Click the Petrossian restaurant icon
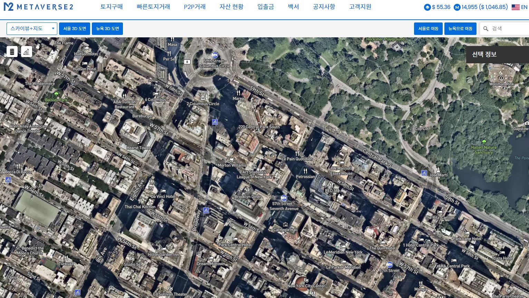Image resolution: width=529 pixels, height=298 pixels. click(305, 171)
